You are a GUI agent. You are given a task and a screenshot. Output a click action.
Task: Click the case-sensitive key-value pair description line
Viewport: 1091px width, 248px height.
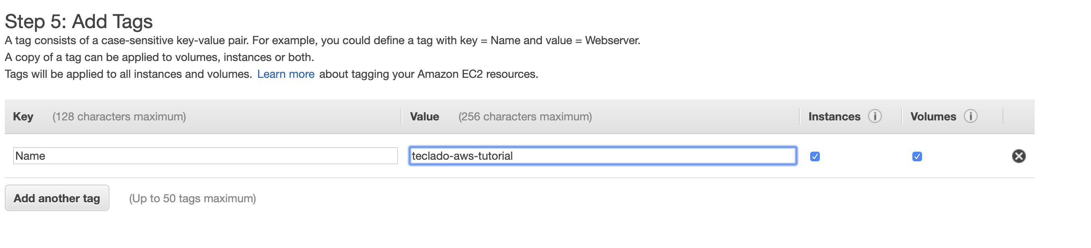pos(322,41)
